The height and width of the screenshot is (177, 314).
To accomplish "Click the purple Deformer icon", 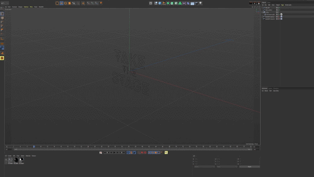I will point(188,3).
